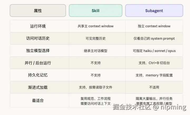190x115 pixels.
Task: Click the 属性 header cell
Action: [x=38, y=11]
